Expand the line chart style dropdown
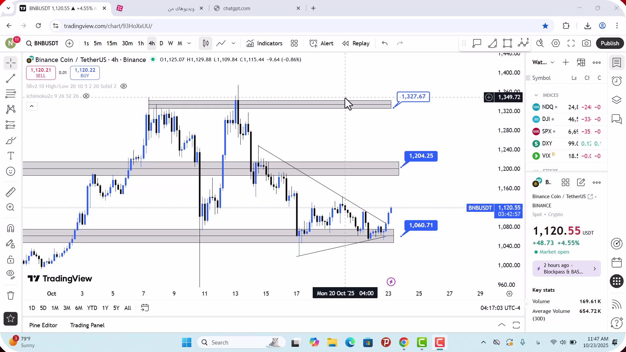 point(233,43)
